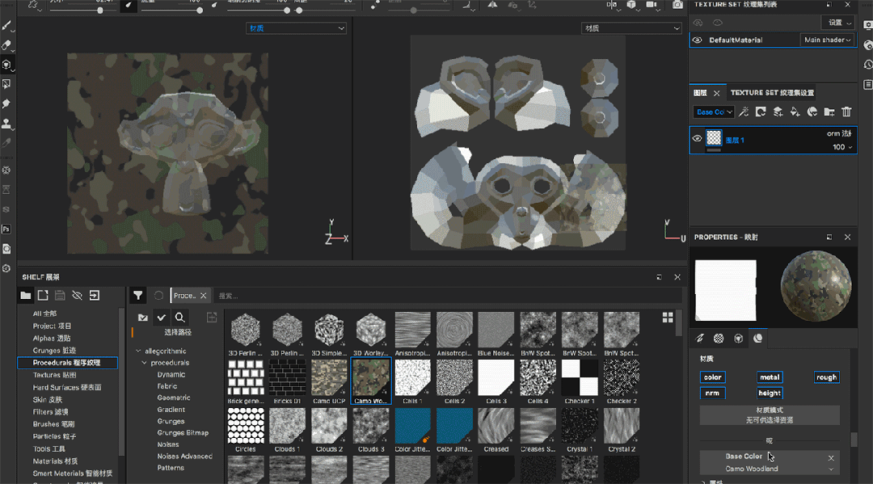Click the shelf import resources icon
Image resolution: width=873 pixels, height=484 pixels.
(x=95, y=296)
